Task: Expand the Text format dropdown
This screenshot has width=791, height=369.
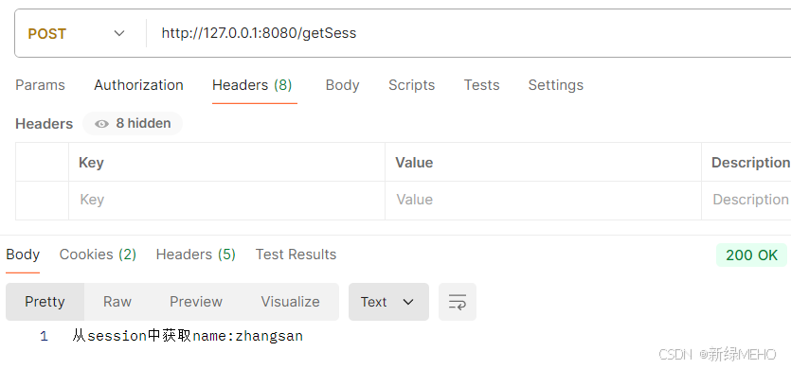Action: coord(388,302)
